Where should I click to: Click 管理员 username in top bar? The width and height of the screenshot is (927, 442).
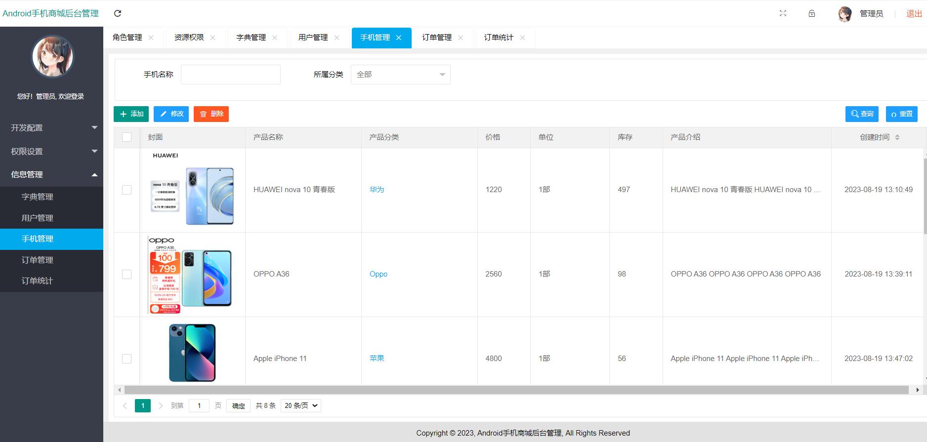(x=871, y=14)
